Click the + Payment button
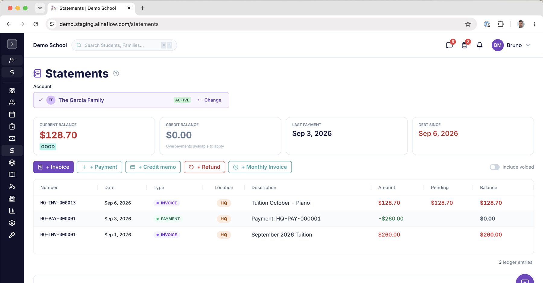This screenshot has width=543, height=283. coord(99,167)
